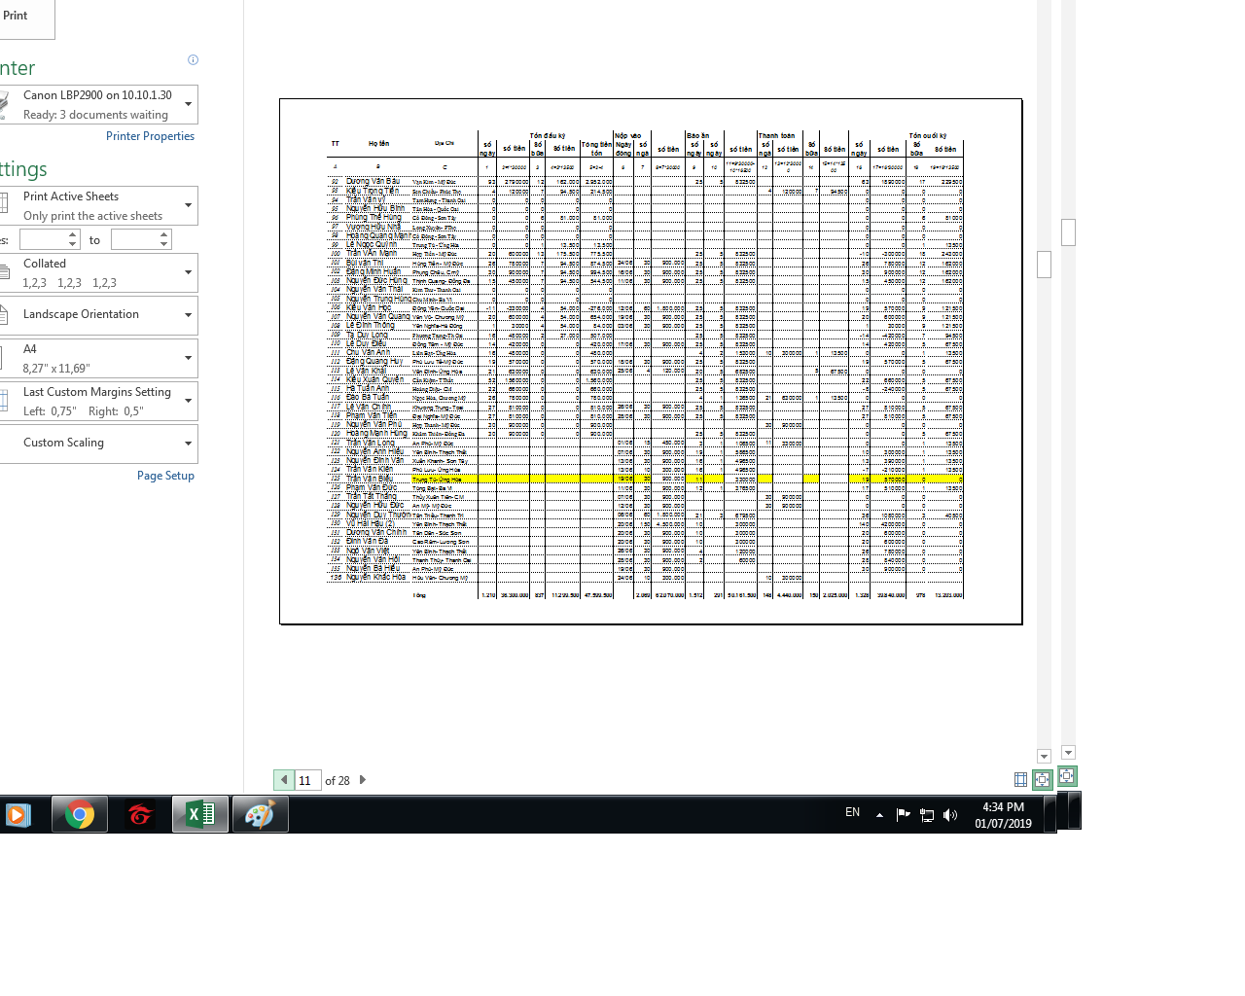Increase the 'to' page number spinner

point(164,234)
